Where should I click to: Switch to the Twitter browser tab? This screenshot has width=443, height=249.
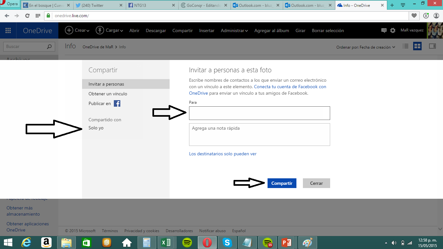pyautogui.click(x=99, y=5)
